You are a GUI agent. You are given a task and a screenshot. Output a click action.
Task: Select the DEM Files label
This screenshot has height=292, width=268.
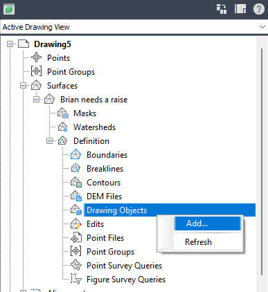[x=104, y=197]
